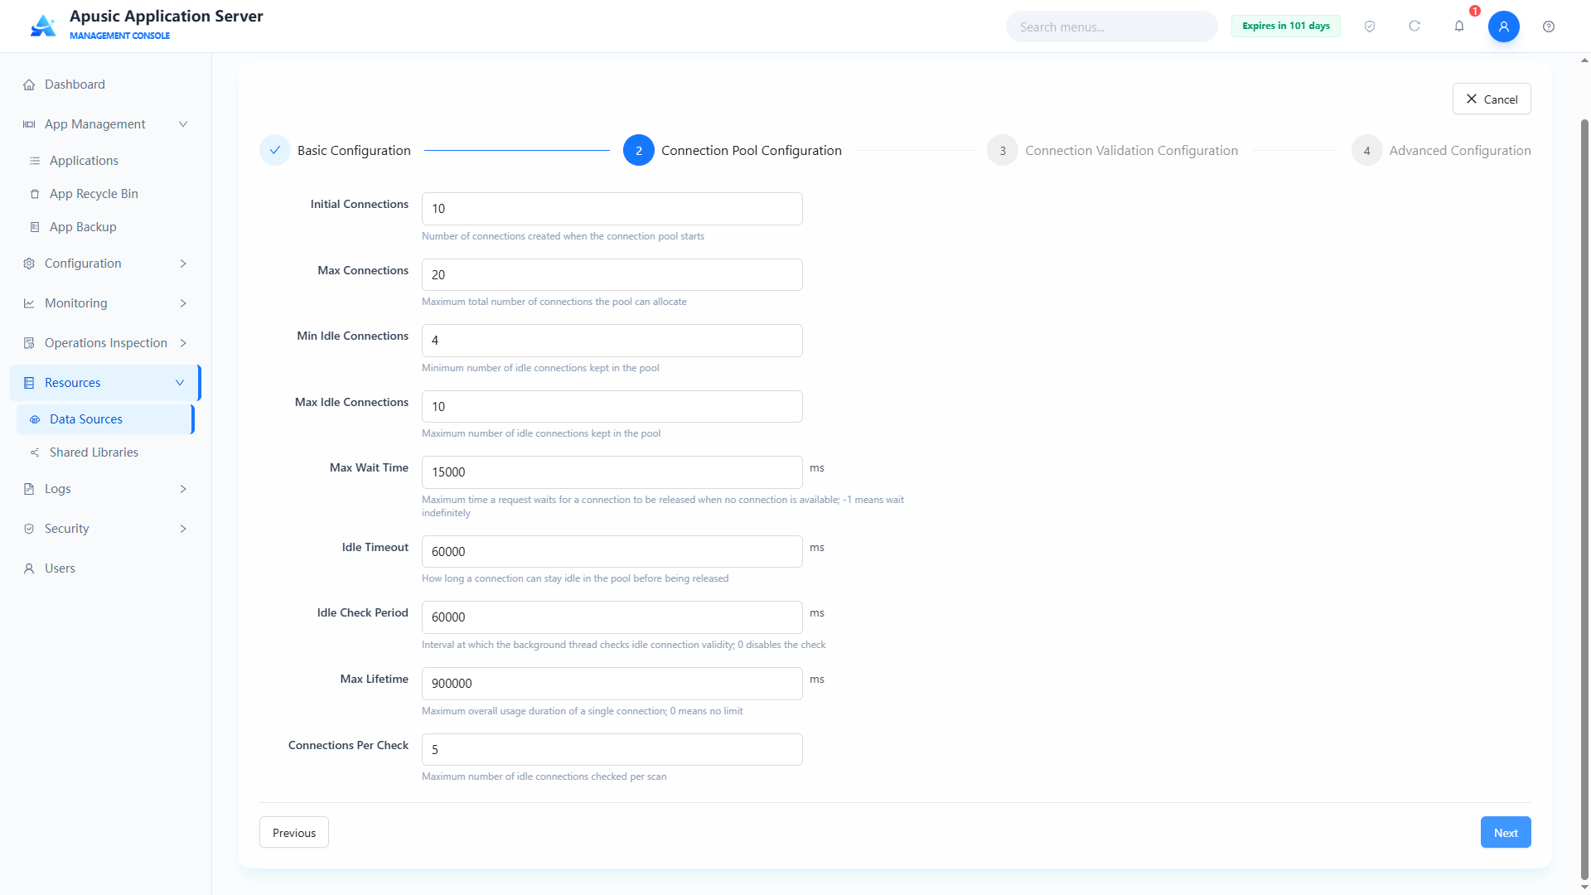Click the Applications list icon
The image size is (1591, 895).
35,161
